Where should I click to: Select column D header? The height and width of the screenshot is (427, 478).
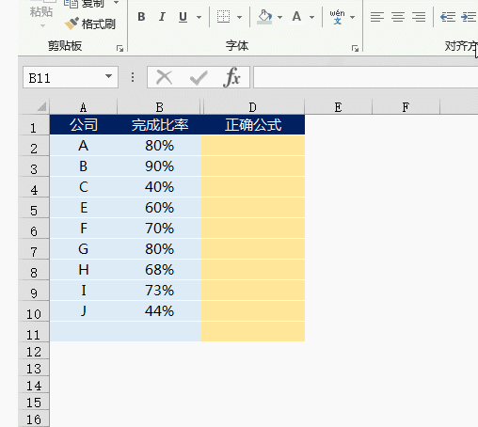253,107
